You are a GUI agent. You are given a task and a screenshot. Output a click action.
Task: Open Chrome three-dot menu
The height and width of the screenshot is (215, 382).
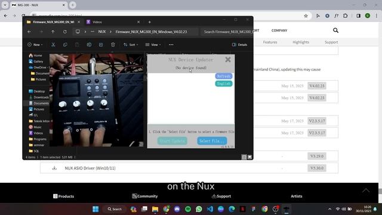377,16
